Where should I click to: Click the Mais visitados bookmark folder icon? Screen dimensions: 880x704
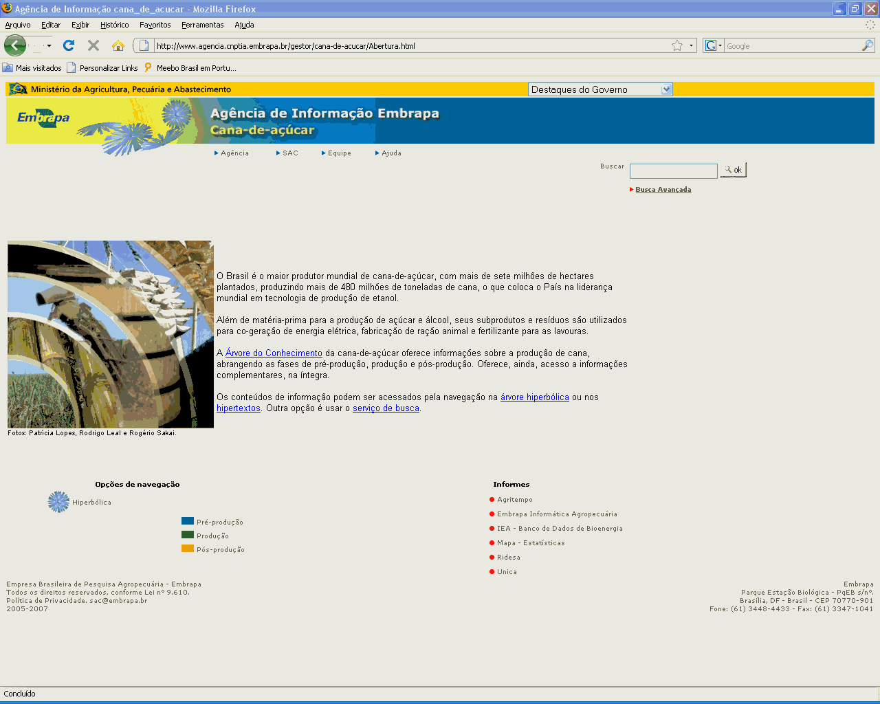tap(8, 67)
